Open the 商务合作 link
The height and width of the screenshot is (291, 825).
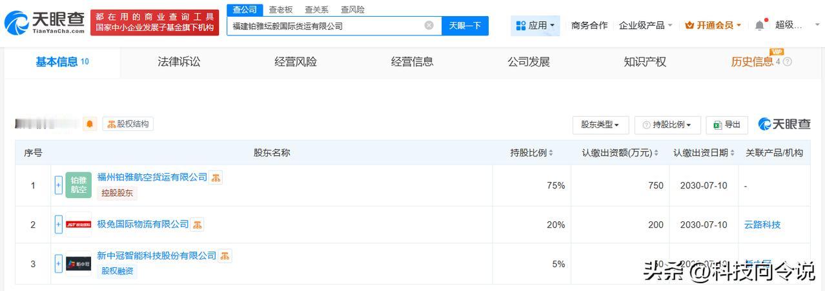[x=589, y=25]
